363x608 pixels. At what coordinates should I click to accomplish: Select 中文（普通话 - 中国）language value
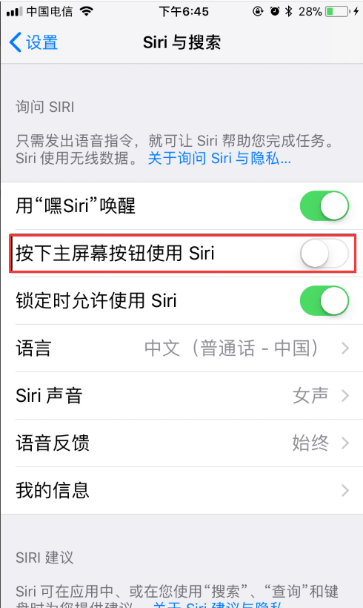pyautogui.click(x=231, y=348)
